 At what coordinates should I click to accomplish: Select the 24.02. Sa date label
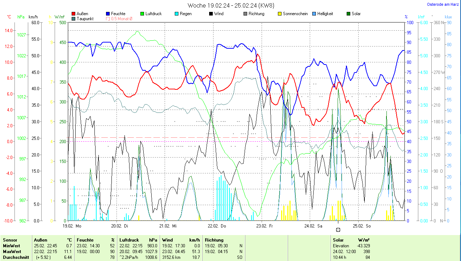[314, 226]
